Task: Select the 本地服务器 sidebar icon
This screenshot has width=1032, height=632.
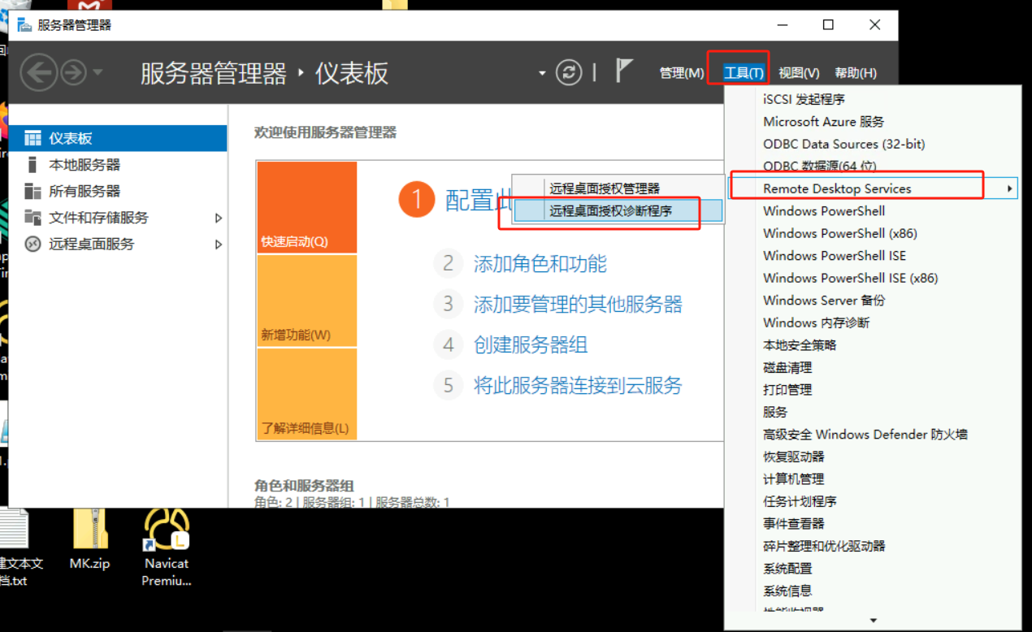Action: (33, 164)
